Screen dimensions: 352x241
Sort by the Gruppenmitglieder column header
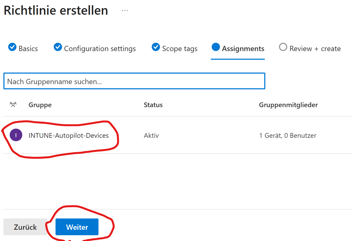coord(288,105)
